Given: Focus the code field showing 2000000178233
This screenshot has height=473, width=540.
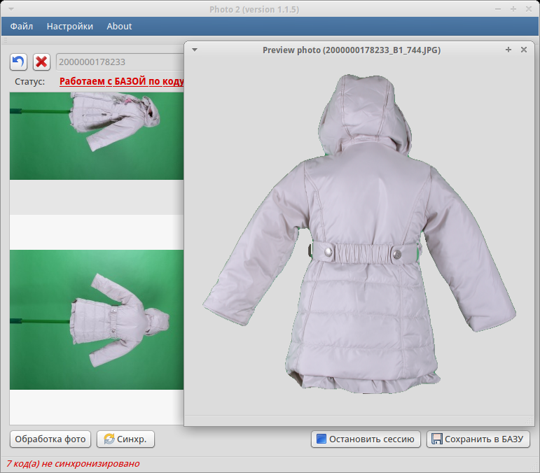Looking at the screenshot, I should pyautogui.click(x=119, y=62).
